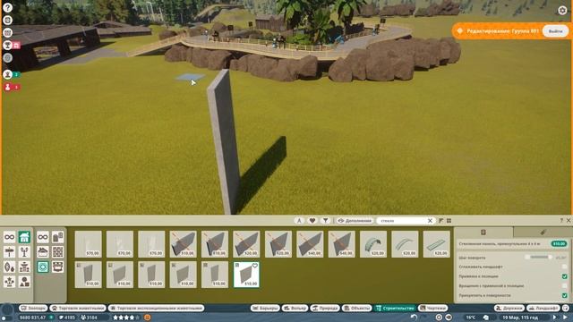Image resolution: width=573 pixels, height=322 pixels.
Task: Select the highlighted teal circle subcategory icon
Action: (x=43, y=267)
